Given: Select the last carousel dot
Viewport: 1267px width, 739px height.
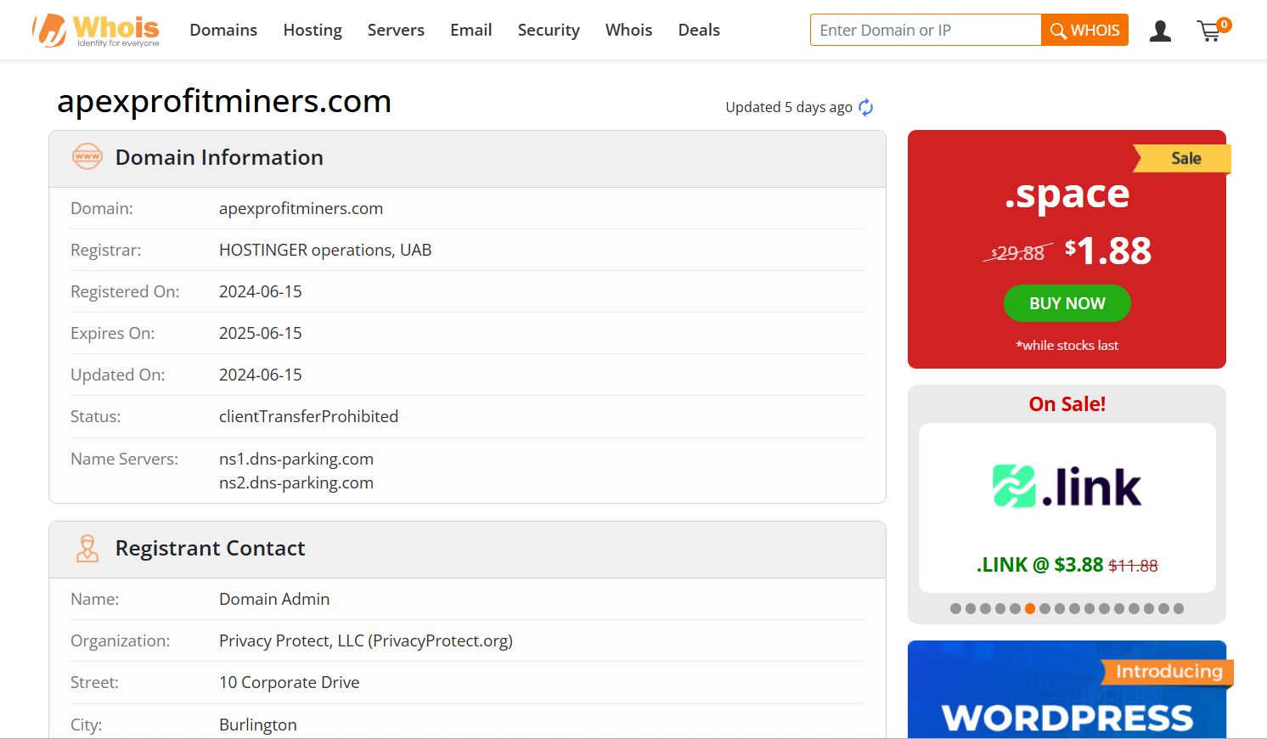Looking at the screenshot, I should click(1179, 608).
